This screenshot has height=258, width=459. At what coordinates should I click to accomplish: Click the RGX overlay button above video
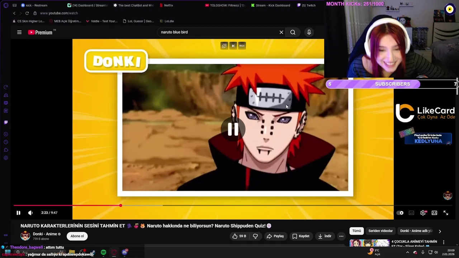[x=242, y=46]
